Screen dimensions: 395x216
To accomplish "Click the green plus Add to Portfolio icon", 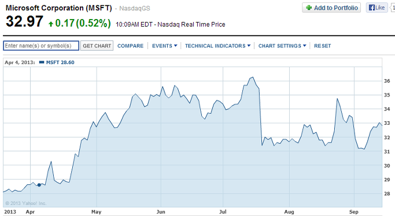I will coord(309,8).
